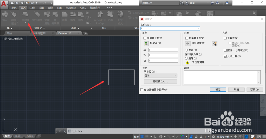Check 在屏幕上指定 under 基点 section
This screenshot has height=139, width=266.
(145, 38)
